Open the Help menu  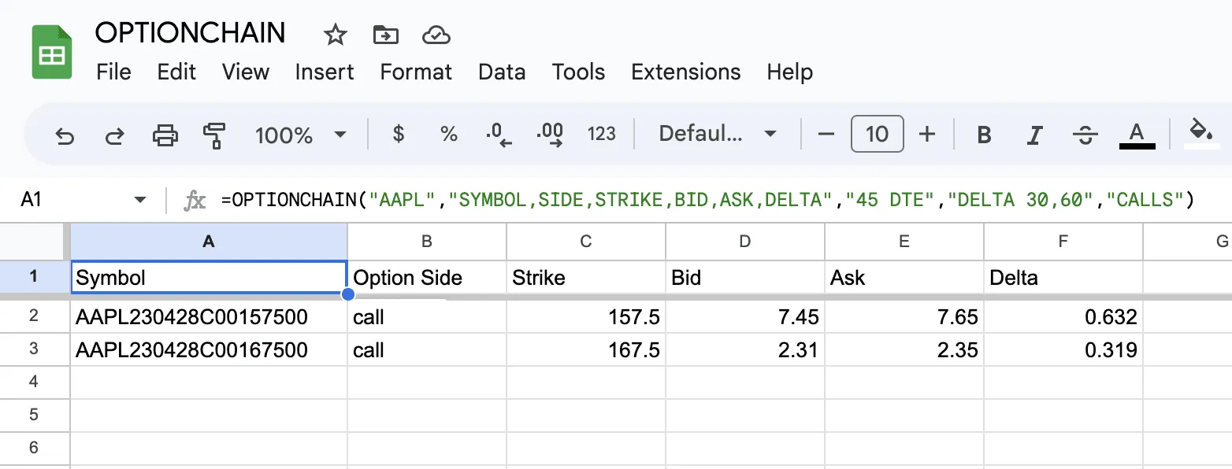[x=790, y=72]
